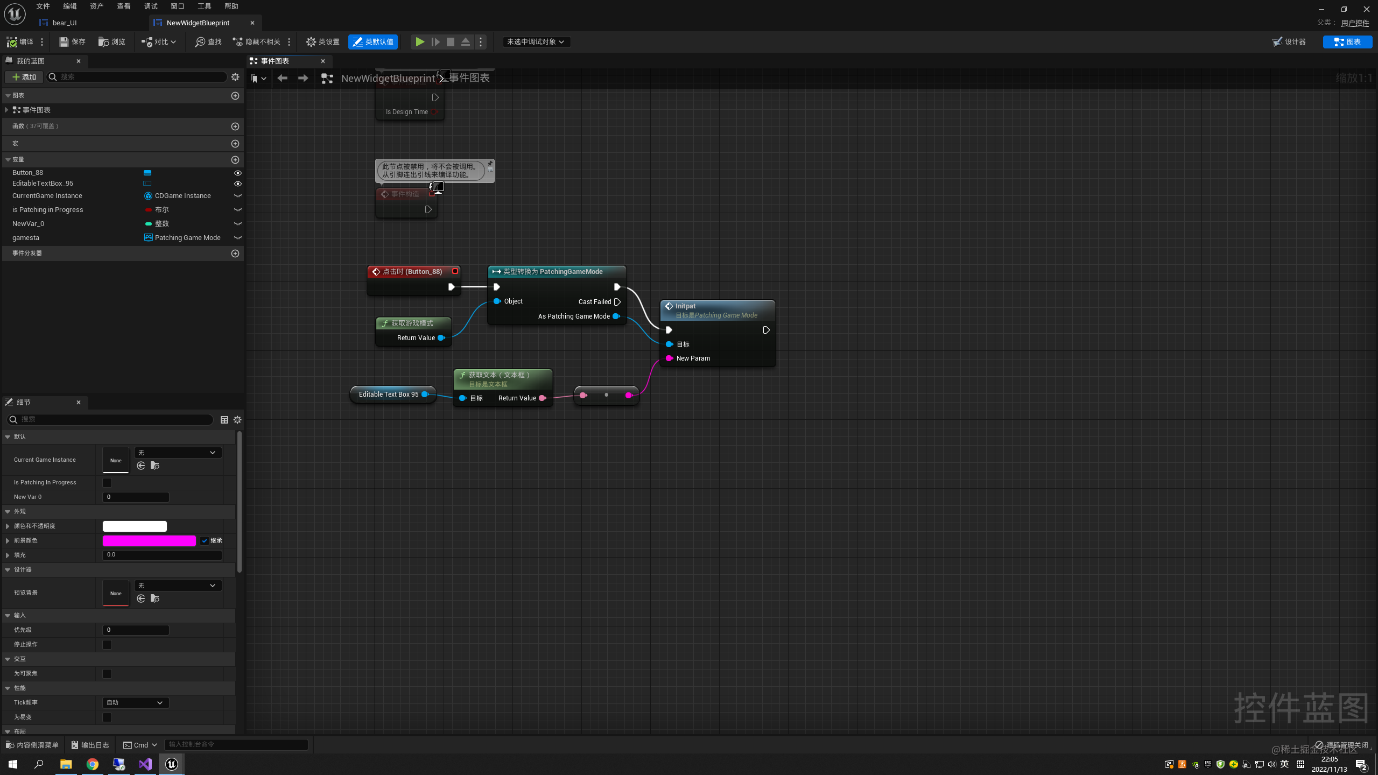The width and height of the screenshot is (1378, 775).
Task: Open My Blueprint panel settings gear
Action: point(235,77)
